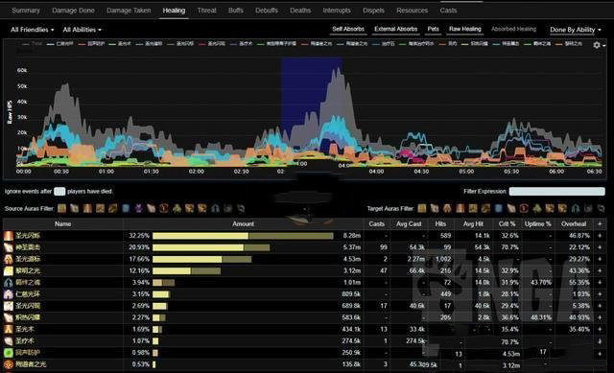The image size is (614, 373).
Task: Expand the 29.27% overheal row with plus
Action: tap(600, 259)
